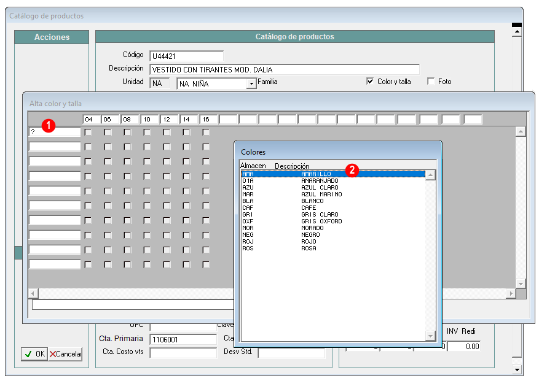
Task: Click the size header field 10
Action: pyautogui.click(x=149, y=120)
